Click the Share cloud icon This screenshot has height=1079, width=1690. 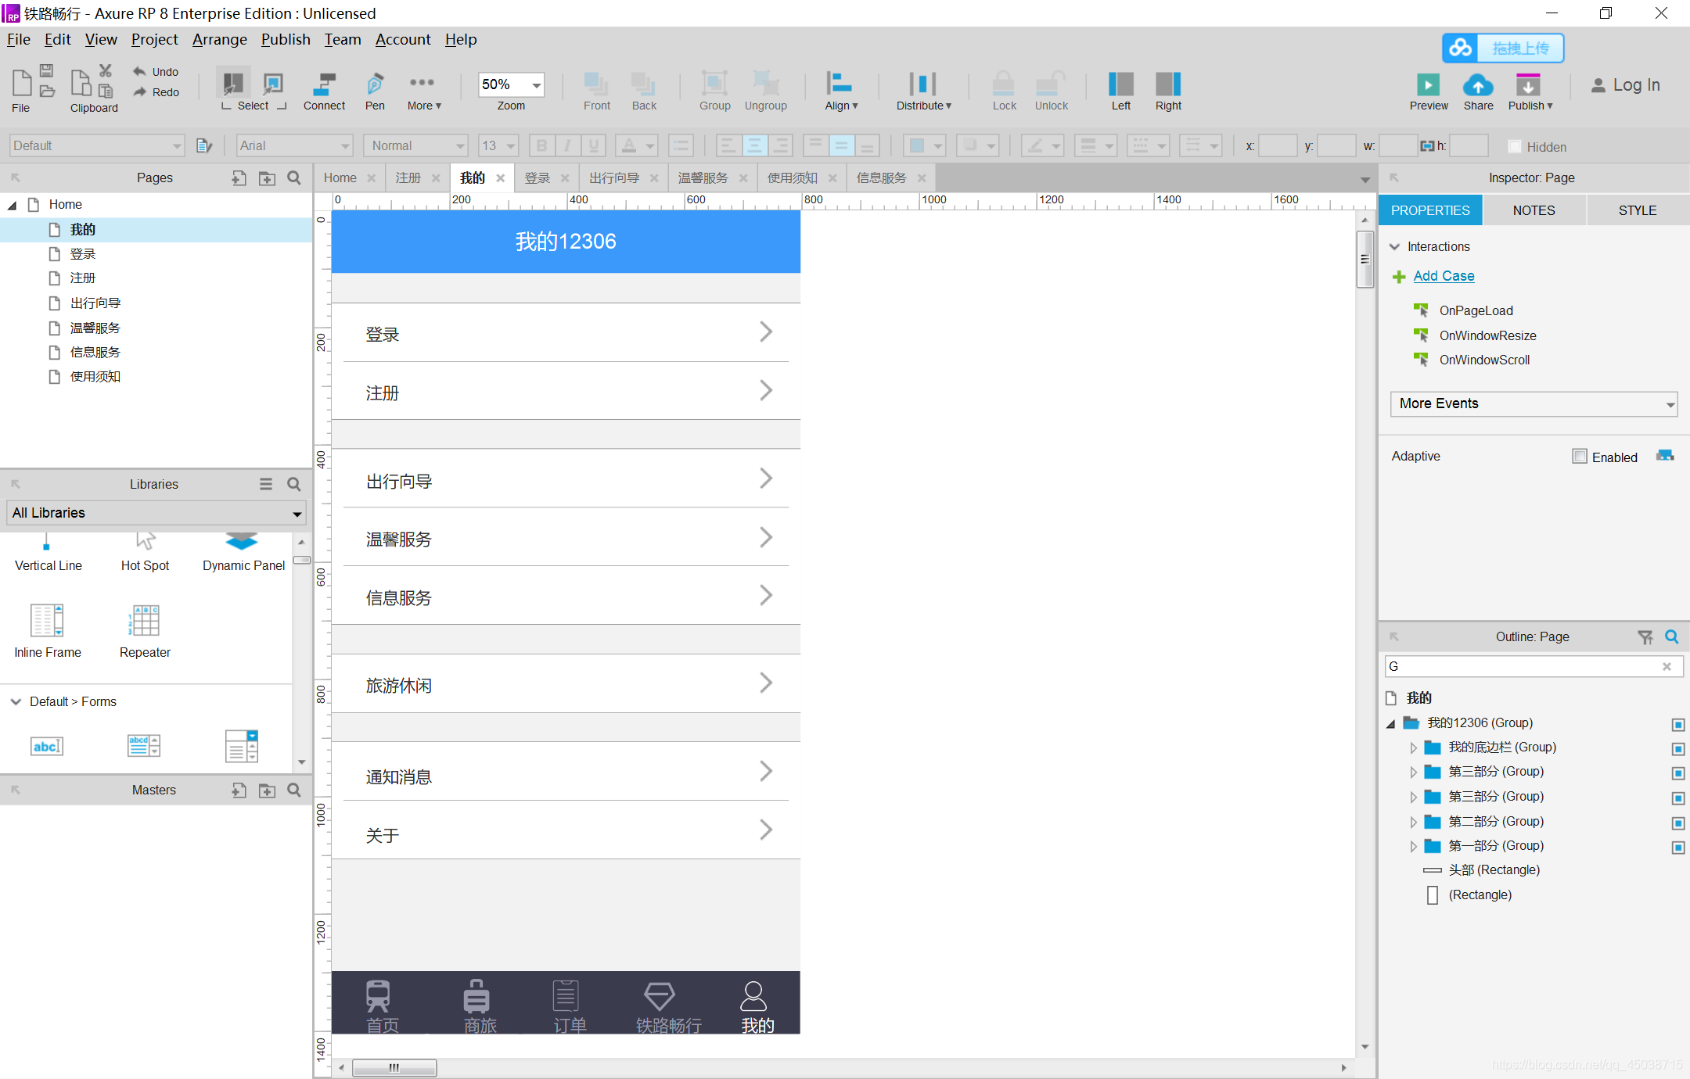point(1478,84)
